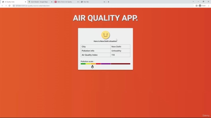Click the dizzy face emoji
Viewport: 211px width, 118px height.
[105, 35]
